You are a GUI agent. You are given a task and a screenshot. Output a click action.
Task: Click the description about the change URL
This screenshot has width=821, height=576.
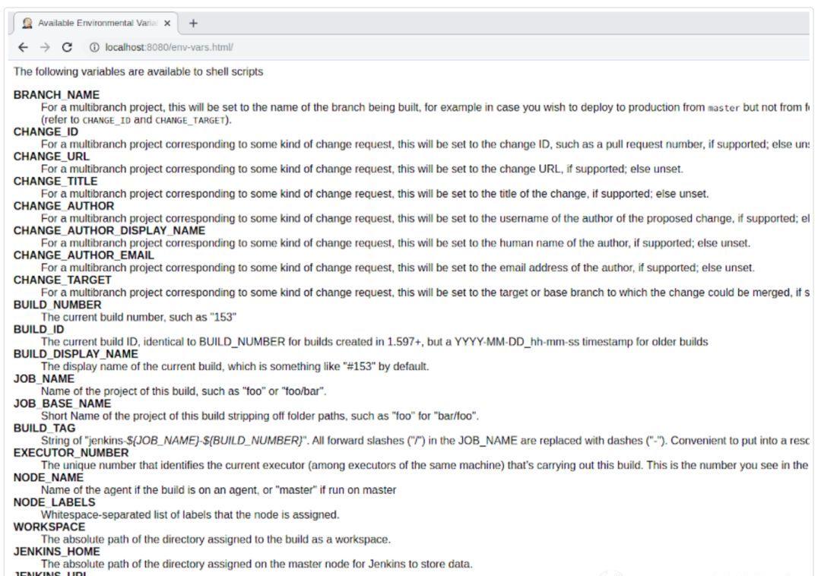(x=363, y=169)
